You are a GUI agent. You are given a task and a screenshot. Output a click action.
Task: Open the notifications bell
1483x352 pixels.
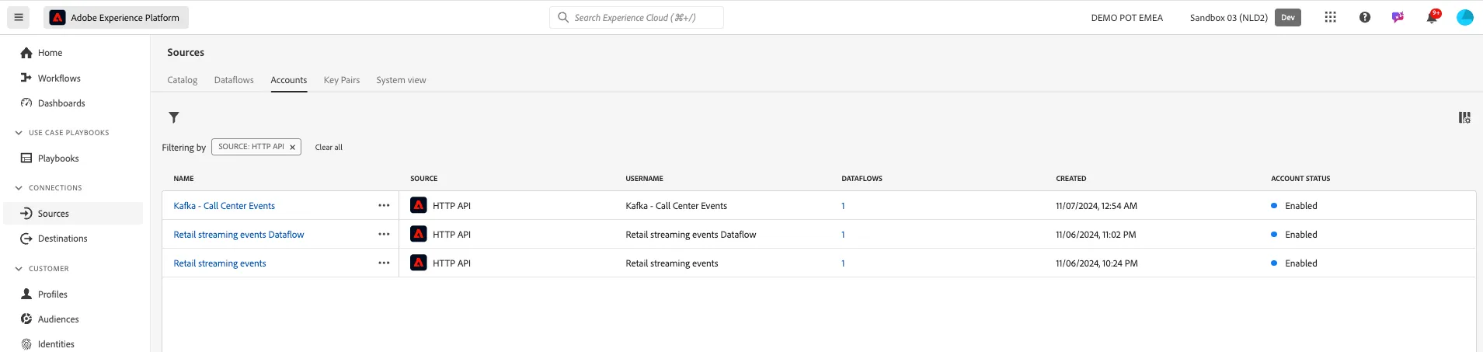pyautogui.click(x=1432, y=17)
